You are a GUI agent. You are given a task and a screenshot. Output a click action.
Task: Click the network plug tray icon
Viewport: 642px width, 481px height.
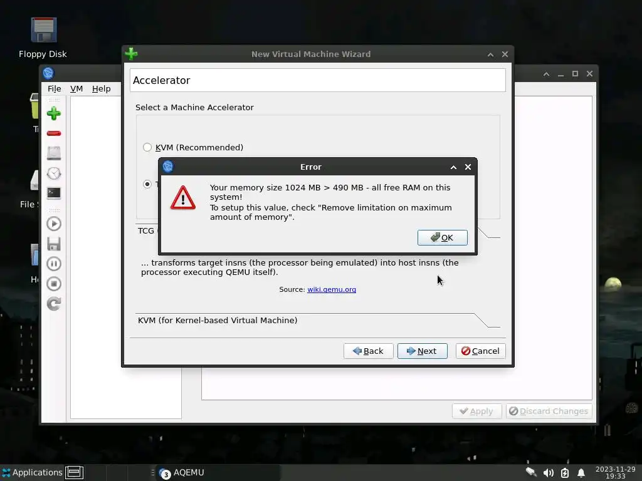coord(531,472)
